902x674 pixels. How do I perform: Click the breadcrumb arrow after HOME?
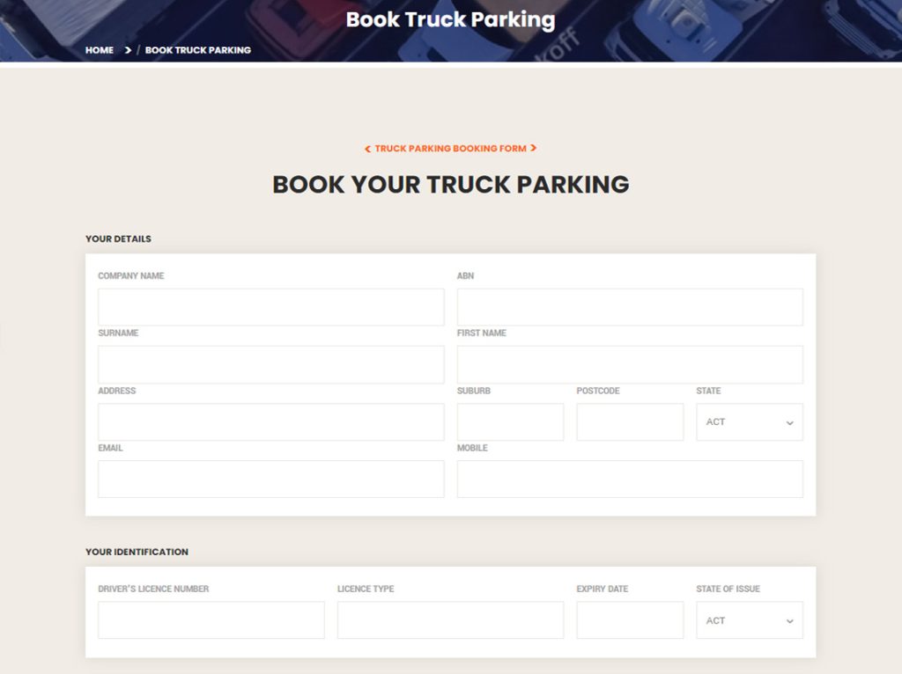pyautogui.click(x=128, y=50)
